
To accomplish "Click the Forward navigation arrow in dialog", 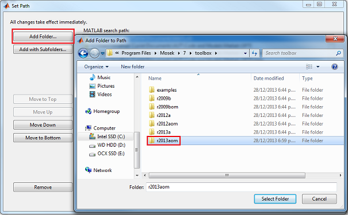I will pyautogui.click(x=94, y=53).
